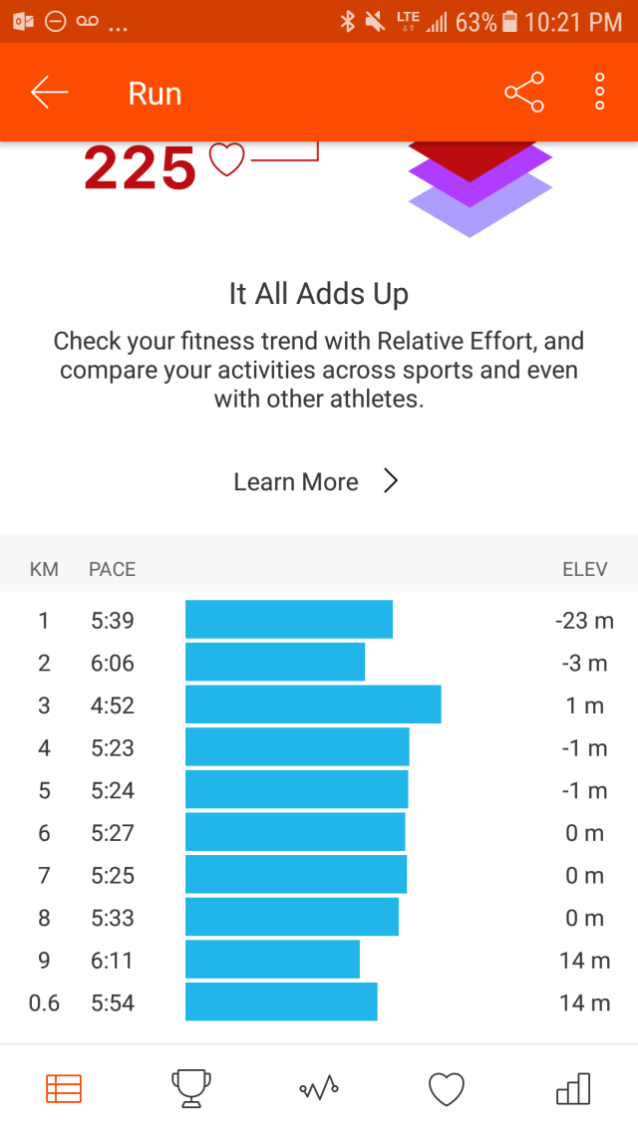Switch to the splits table tab
Viewport: 638px width, 1133px height.
point(64,1089)
